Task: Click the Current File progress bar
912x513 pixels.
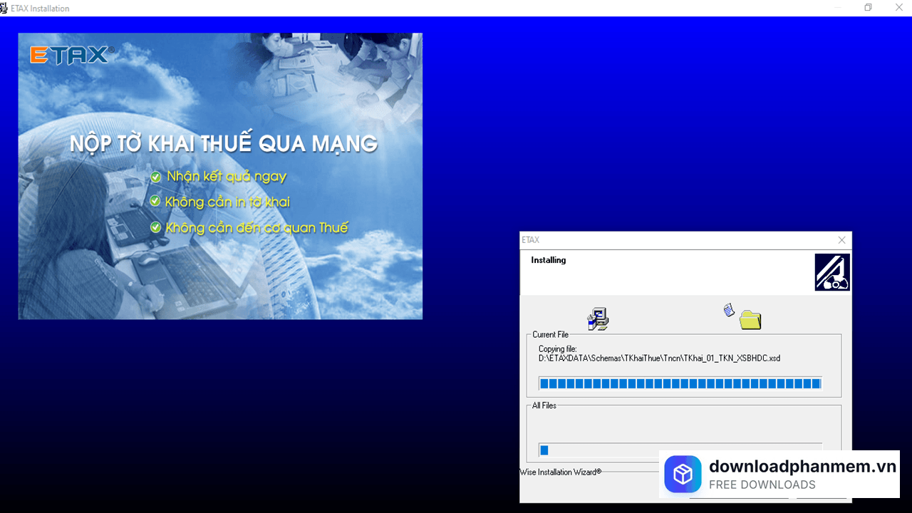Action: coord(680,383)
